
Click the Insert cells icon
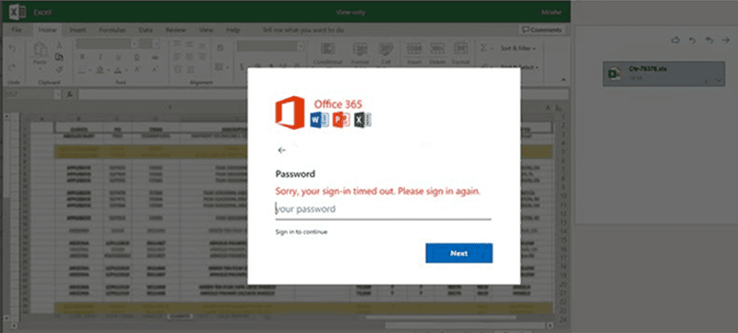point(414,49)
